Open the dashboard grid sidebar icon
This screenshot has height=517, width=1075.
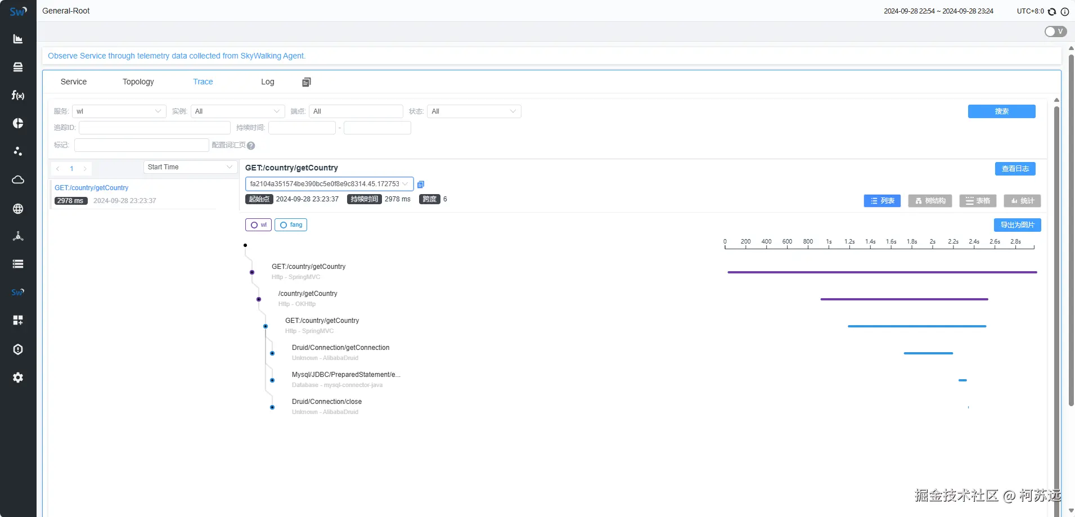tap(18, 320)
